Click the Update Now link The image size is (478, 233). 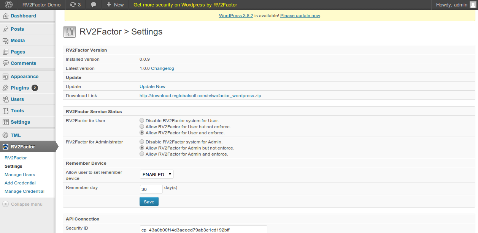point(152,87)
